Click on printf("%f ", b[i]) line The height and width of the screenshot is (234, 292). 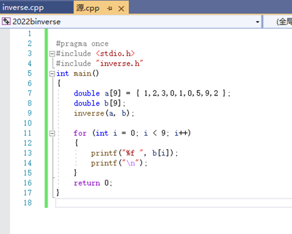coord(134,153)
